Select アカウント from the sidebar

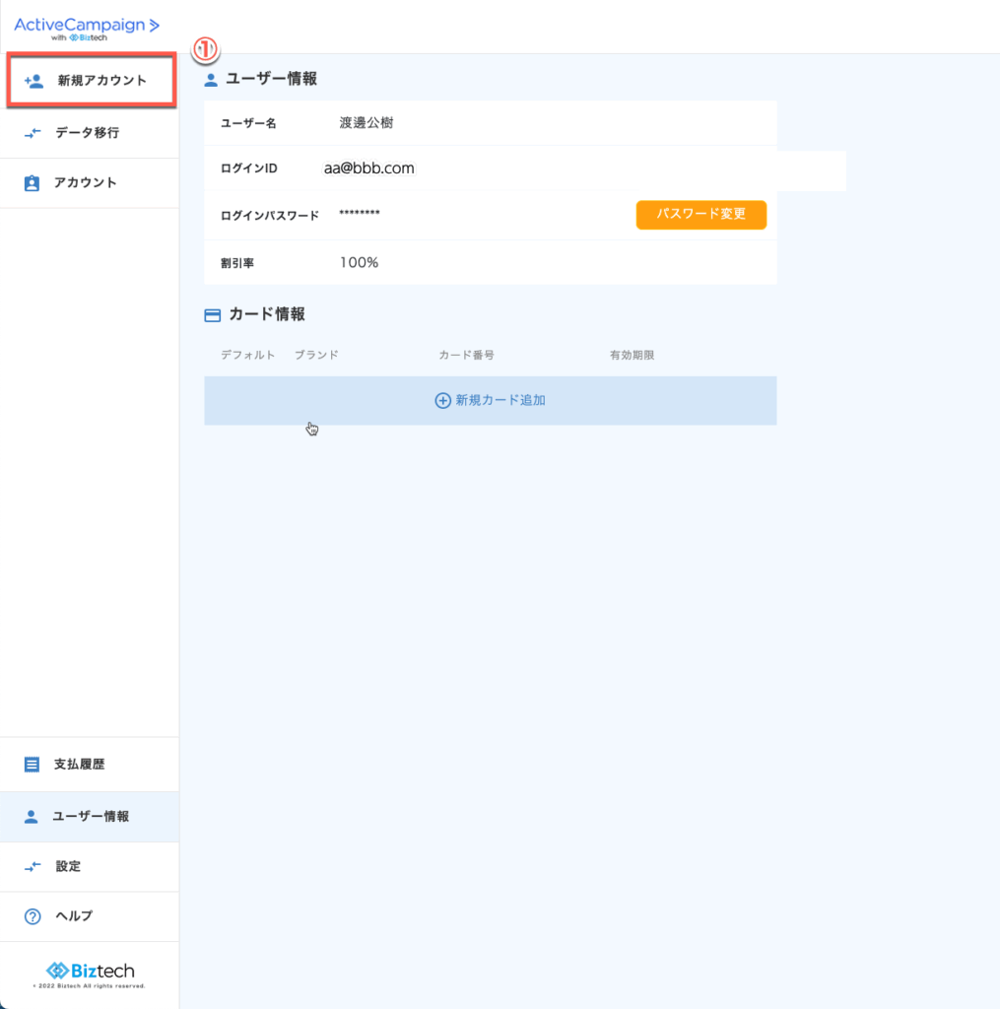[x=86, y=183]
